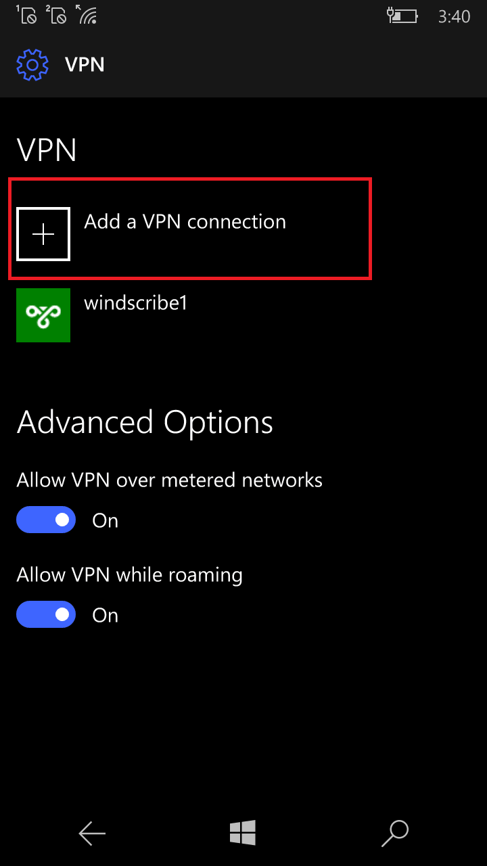Image resolution: width=487 pixels, height=866 pixels.
Task: Tap the battery charging status icon
Action: click(x=402, y=16)
